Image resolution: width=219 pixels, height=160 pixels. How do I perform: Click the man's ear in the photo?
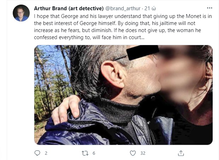112,74
